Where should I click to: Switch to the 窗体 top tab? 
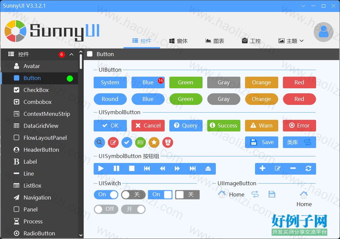178,41
